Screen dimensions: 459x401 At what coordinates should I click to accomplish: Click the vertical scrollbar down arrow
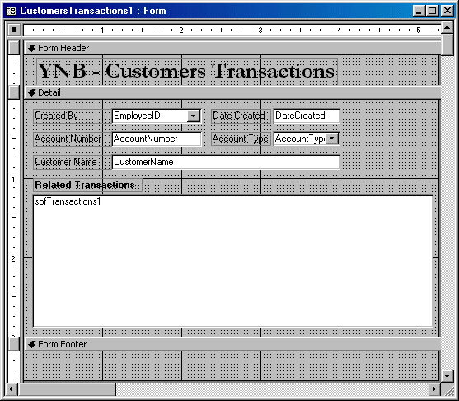447,375
